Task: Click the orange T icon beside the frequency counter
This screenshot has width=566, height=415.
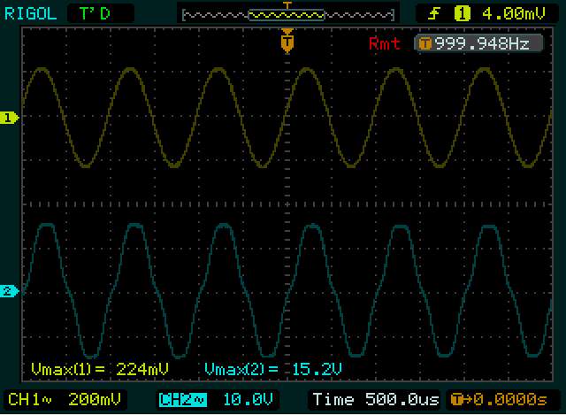Action: pos(425,43)
